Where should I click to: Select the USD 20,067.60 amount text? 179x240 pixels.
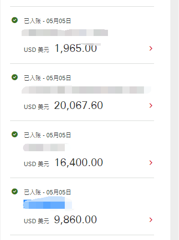63,106
